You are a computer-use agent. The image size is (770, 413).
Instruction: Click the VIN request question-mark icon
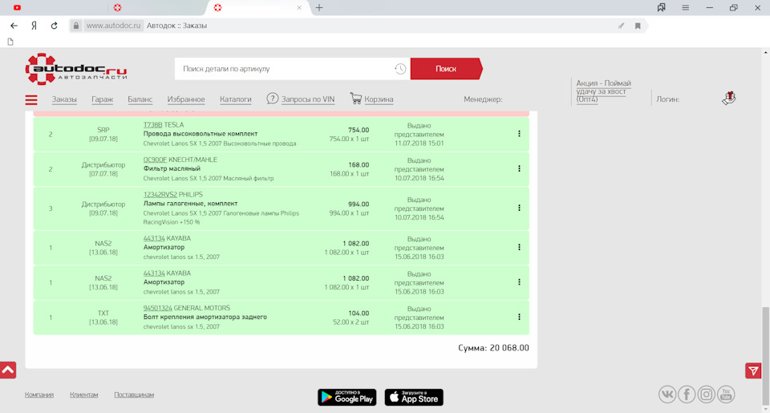pos(273,98)
